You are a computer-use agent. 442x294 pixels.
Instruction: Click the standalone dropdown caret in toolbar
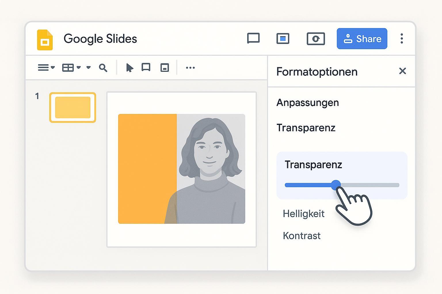89,67
